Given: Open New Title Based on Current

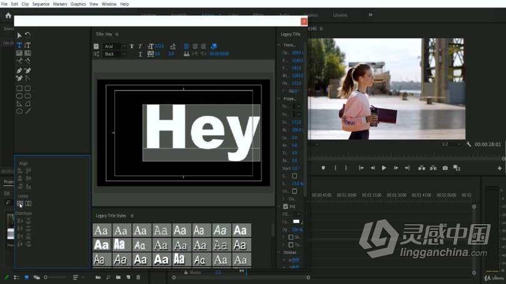Looking at the screenshot, I should click(96, 46).
